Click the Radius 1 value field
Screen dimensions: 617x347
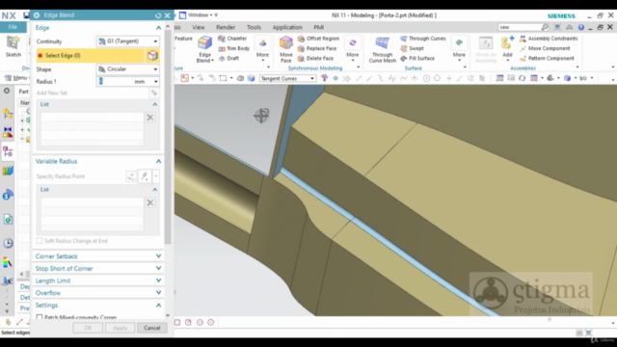pyautogui.click(x=124, y=81)
